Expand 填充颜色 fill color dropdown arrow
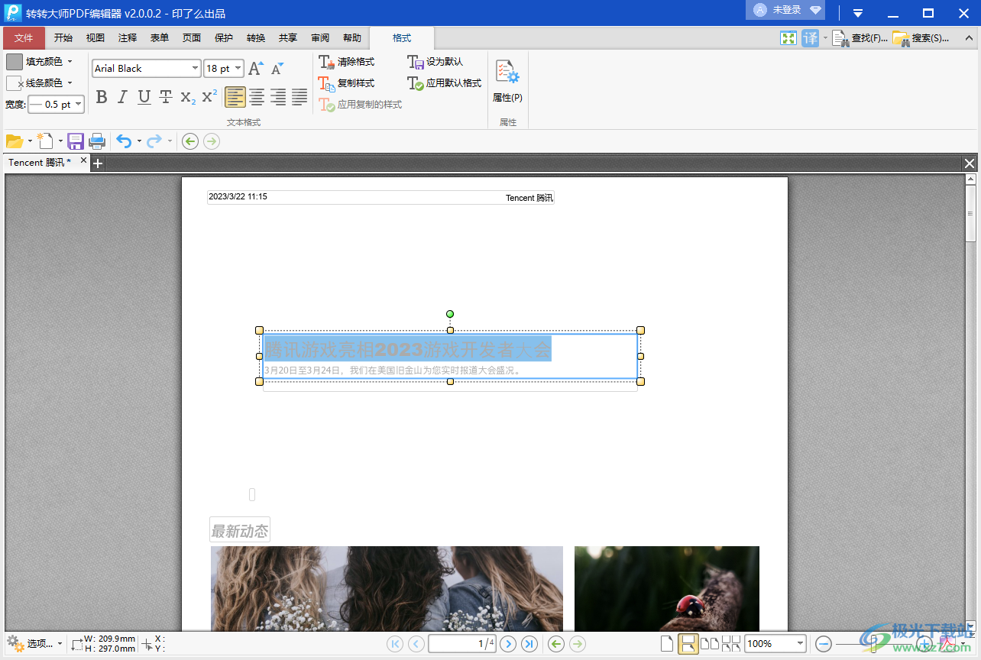Viewport: 981px width, 660px height. click(70, 62)
